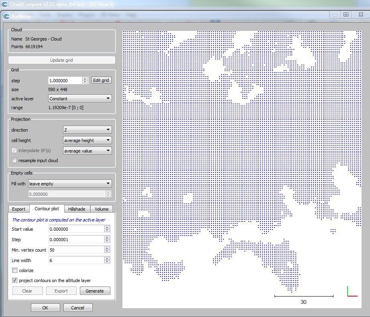The image size is (370, 317).
Task: Decrease Line width spinner value
Action: pyautogui.click(x=107, y=262)
